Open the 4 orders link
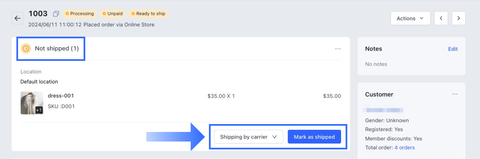 (x=404, y=147)
